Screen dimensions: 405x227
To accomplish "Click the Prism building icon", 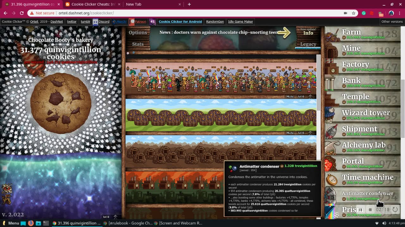I will point(331,212).
